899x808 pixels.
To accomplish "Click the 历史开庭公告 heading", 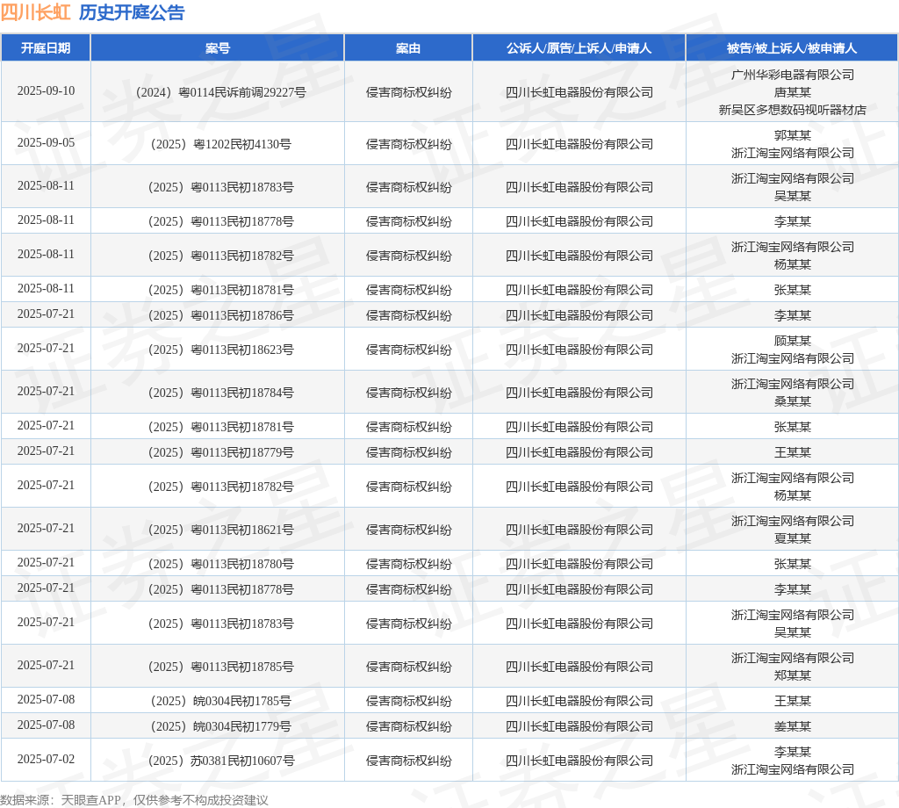I will coord(132,12).
